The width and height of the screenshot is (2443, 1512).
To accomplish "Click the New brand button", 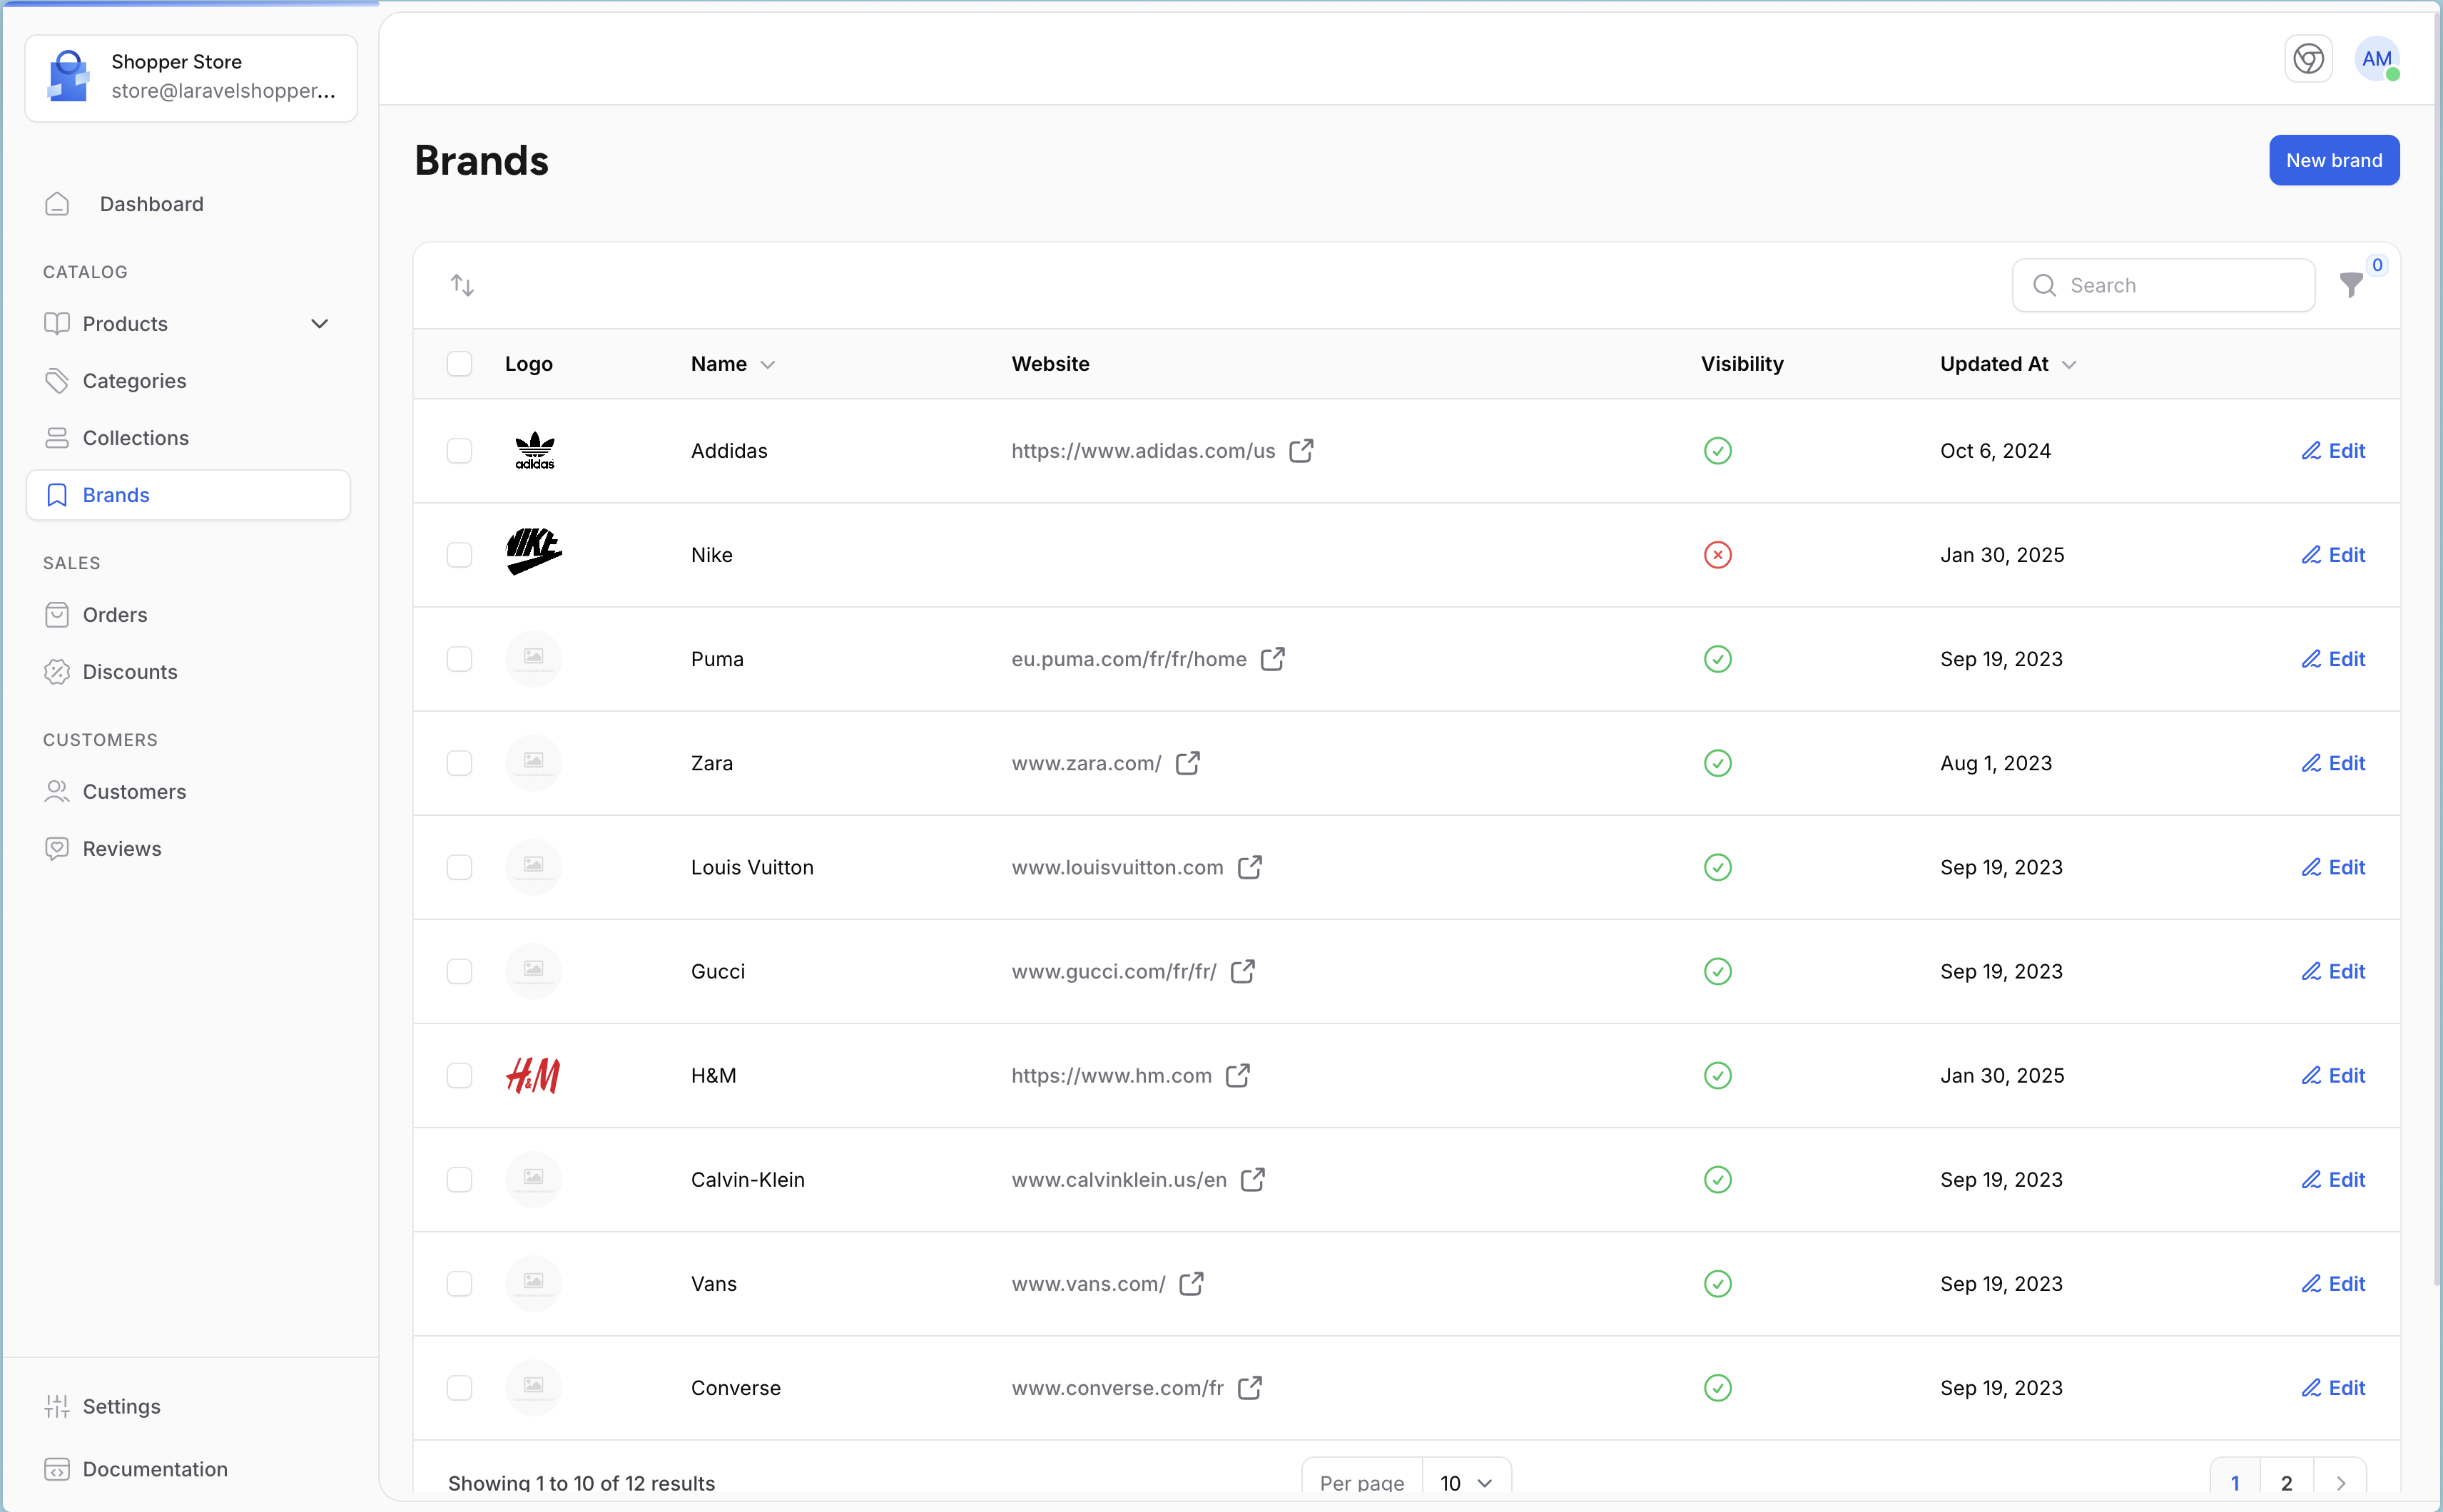I will (2333, 160).
